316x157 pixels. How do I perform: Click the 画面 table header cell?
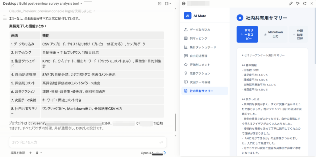pos(25,36)
